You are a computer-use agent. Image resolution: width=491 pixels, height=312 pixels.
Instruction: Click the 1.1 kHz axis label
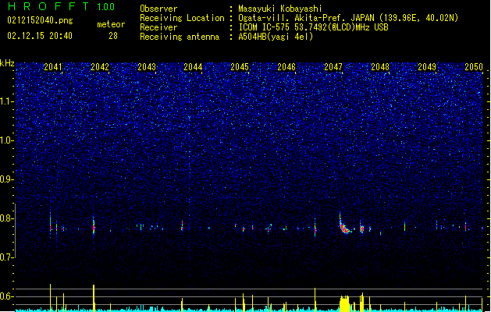[x=7, y=101]
